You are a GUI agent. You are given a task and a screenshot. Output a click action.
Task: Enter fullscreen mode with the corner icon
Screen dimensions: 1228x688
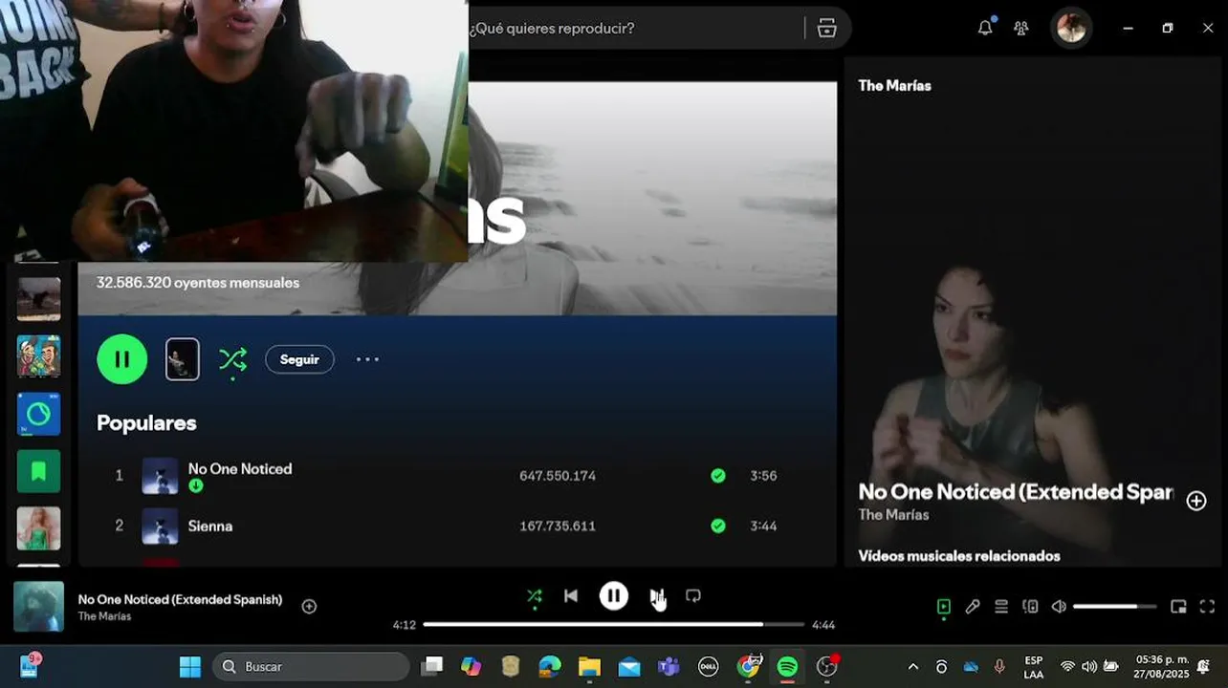click(x=1207, y=606)
